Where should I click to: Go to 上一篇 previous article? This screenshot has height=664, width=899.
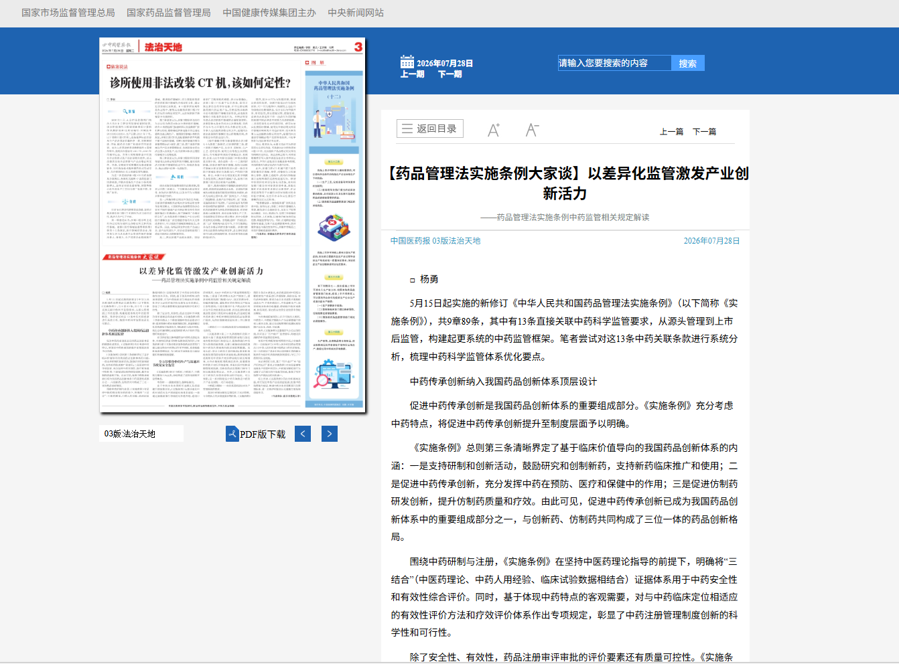point(671,132)
